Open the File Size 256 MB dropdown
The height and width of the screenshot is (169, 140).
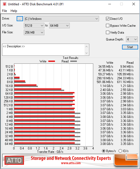tap(34, 33)
